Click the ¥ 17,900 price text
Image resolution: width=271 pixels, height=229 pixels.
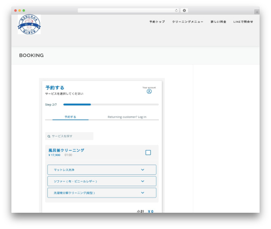click(54, 155)
